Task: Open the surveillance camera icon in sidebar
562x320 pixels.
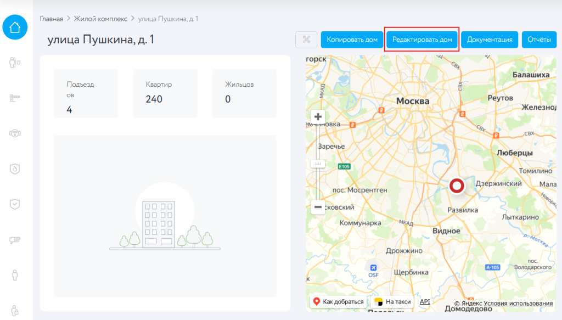Action: pos(15,240)
